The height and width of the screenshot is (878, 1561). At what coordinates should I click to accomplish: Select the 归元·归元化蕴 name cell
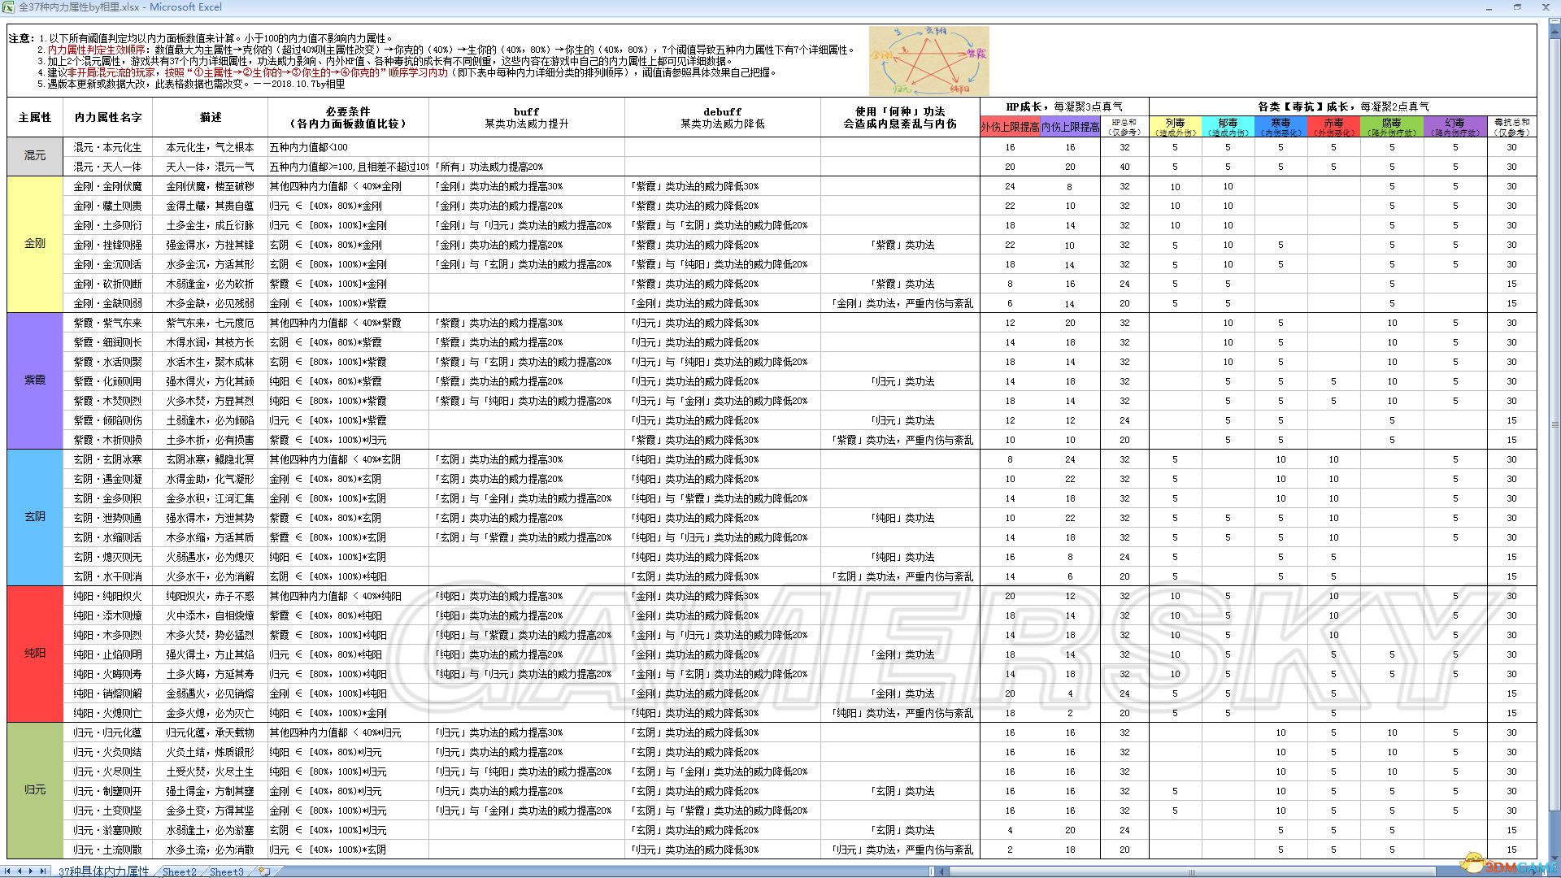point(108,732)
